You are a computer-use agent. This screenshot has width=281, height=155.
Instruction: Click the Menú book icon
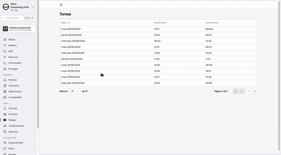tap(5, 149)
